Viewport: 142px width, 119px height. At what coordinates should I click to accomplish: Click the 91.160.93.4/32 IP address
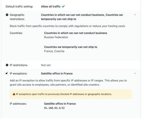tap(54, 108)
